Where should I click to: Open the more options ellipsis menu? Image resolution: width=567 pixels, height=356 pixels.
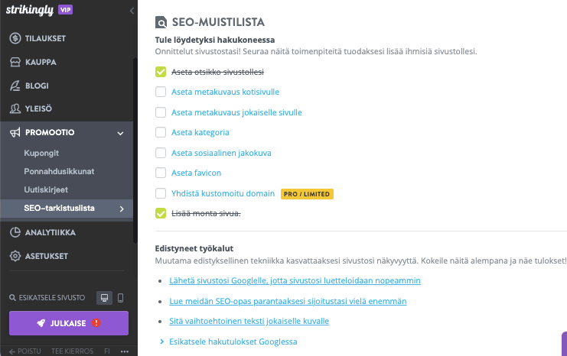(125, 351)
